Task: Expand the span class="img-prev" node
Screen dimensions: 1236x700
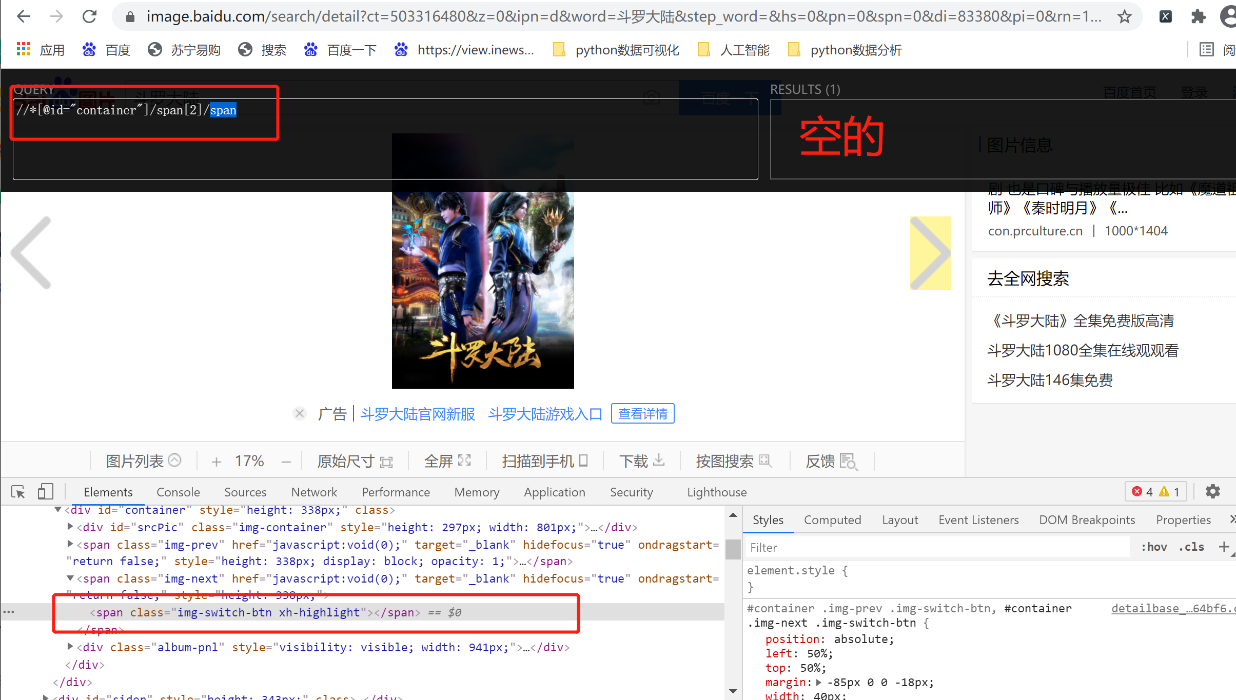Action: pos(70,544)
